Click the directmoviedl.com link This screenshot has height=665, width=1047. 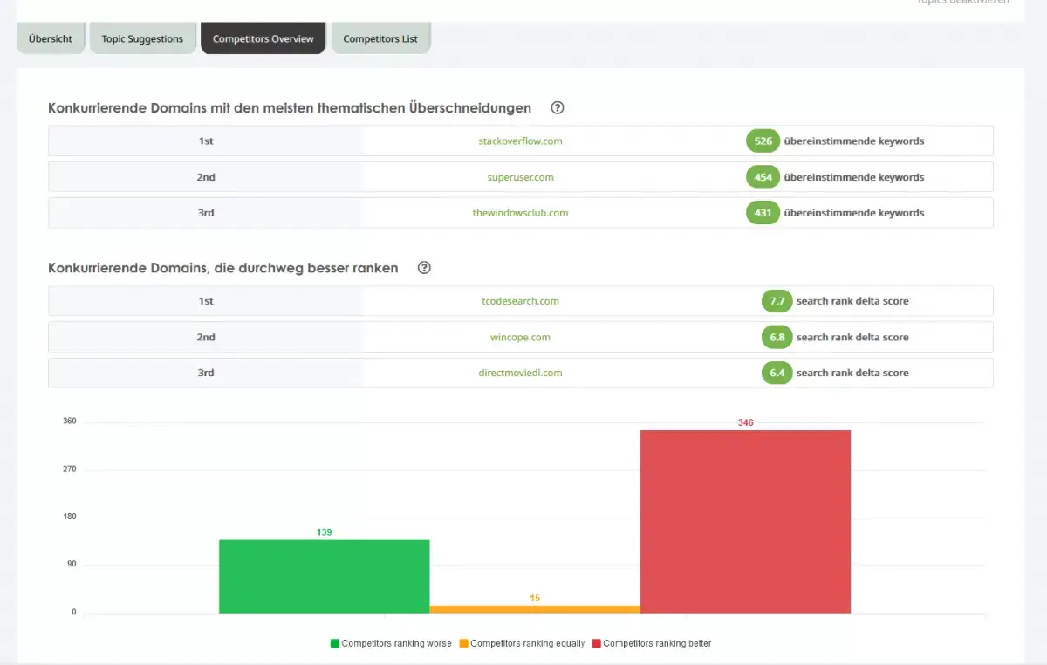(520, 373)
